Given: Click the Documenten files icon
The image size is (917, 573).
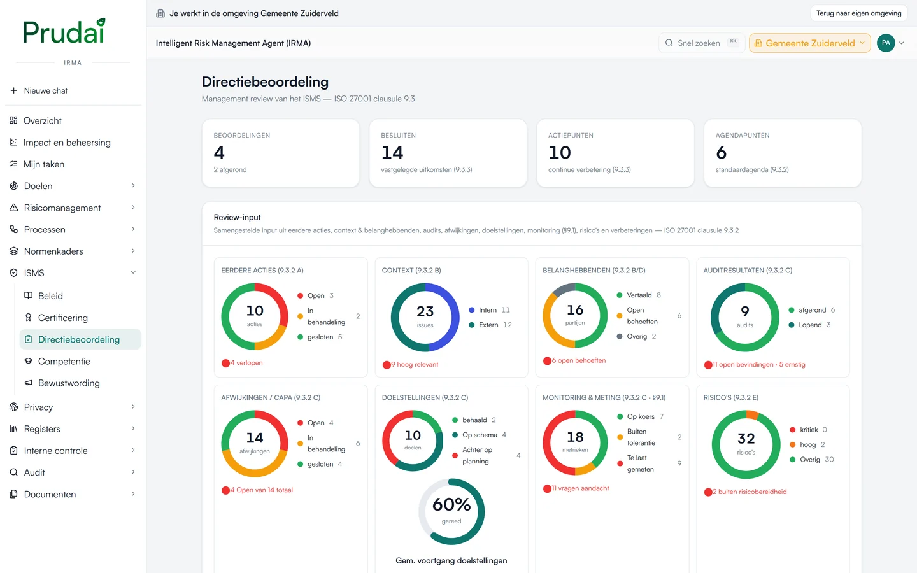Looking at the screenshot, I should (13, 494).
